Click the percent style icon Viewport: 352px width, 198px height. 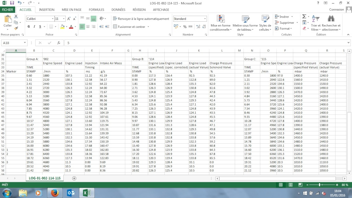pyautogui.click(x=185, y=26)
